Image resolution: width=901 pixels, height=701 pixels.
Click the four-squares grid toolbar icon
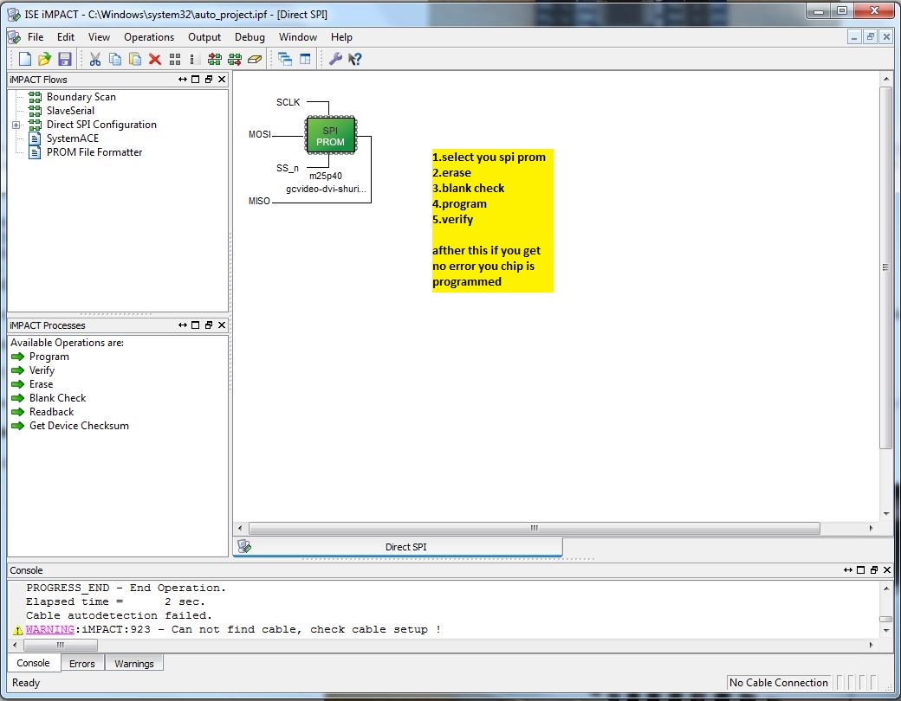coord(175,59)
